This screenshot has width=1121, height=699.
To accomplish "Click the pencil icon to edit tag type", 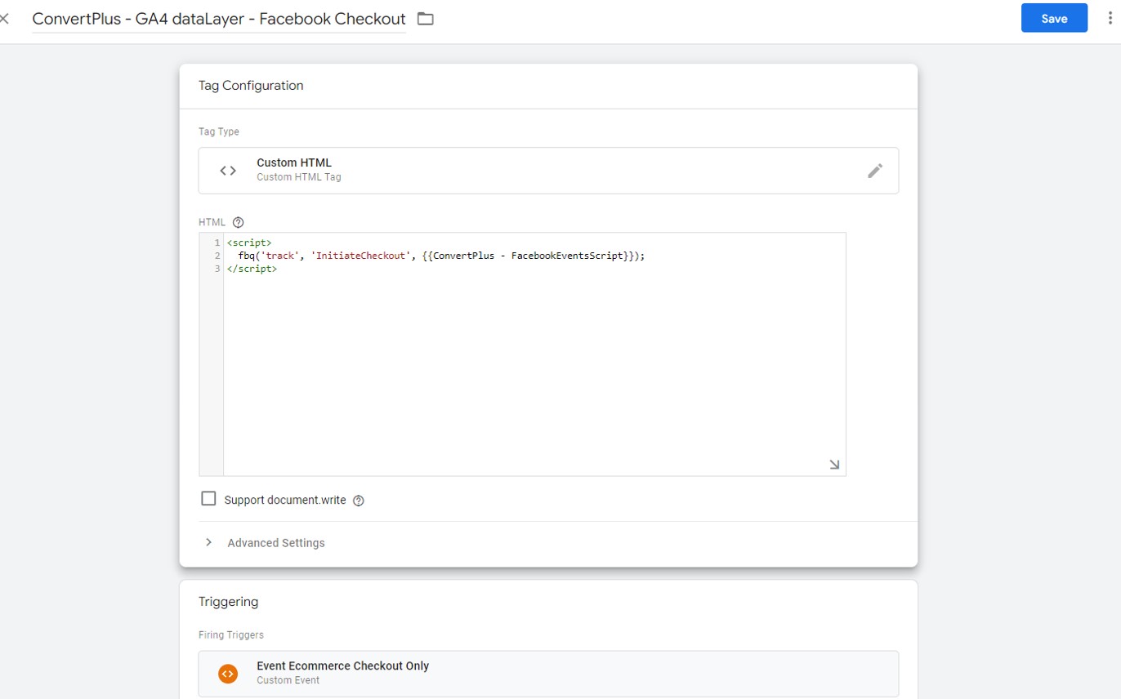I will click(875, 171).
